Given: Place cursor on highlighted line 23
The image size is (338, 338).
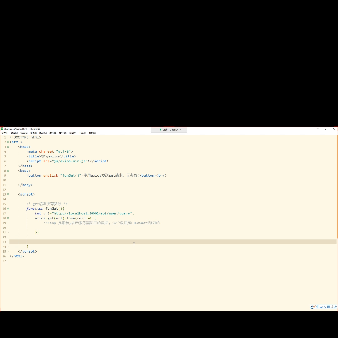Looking at the screenshot, I should [x=173, y=242].
